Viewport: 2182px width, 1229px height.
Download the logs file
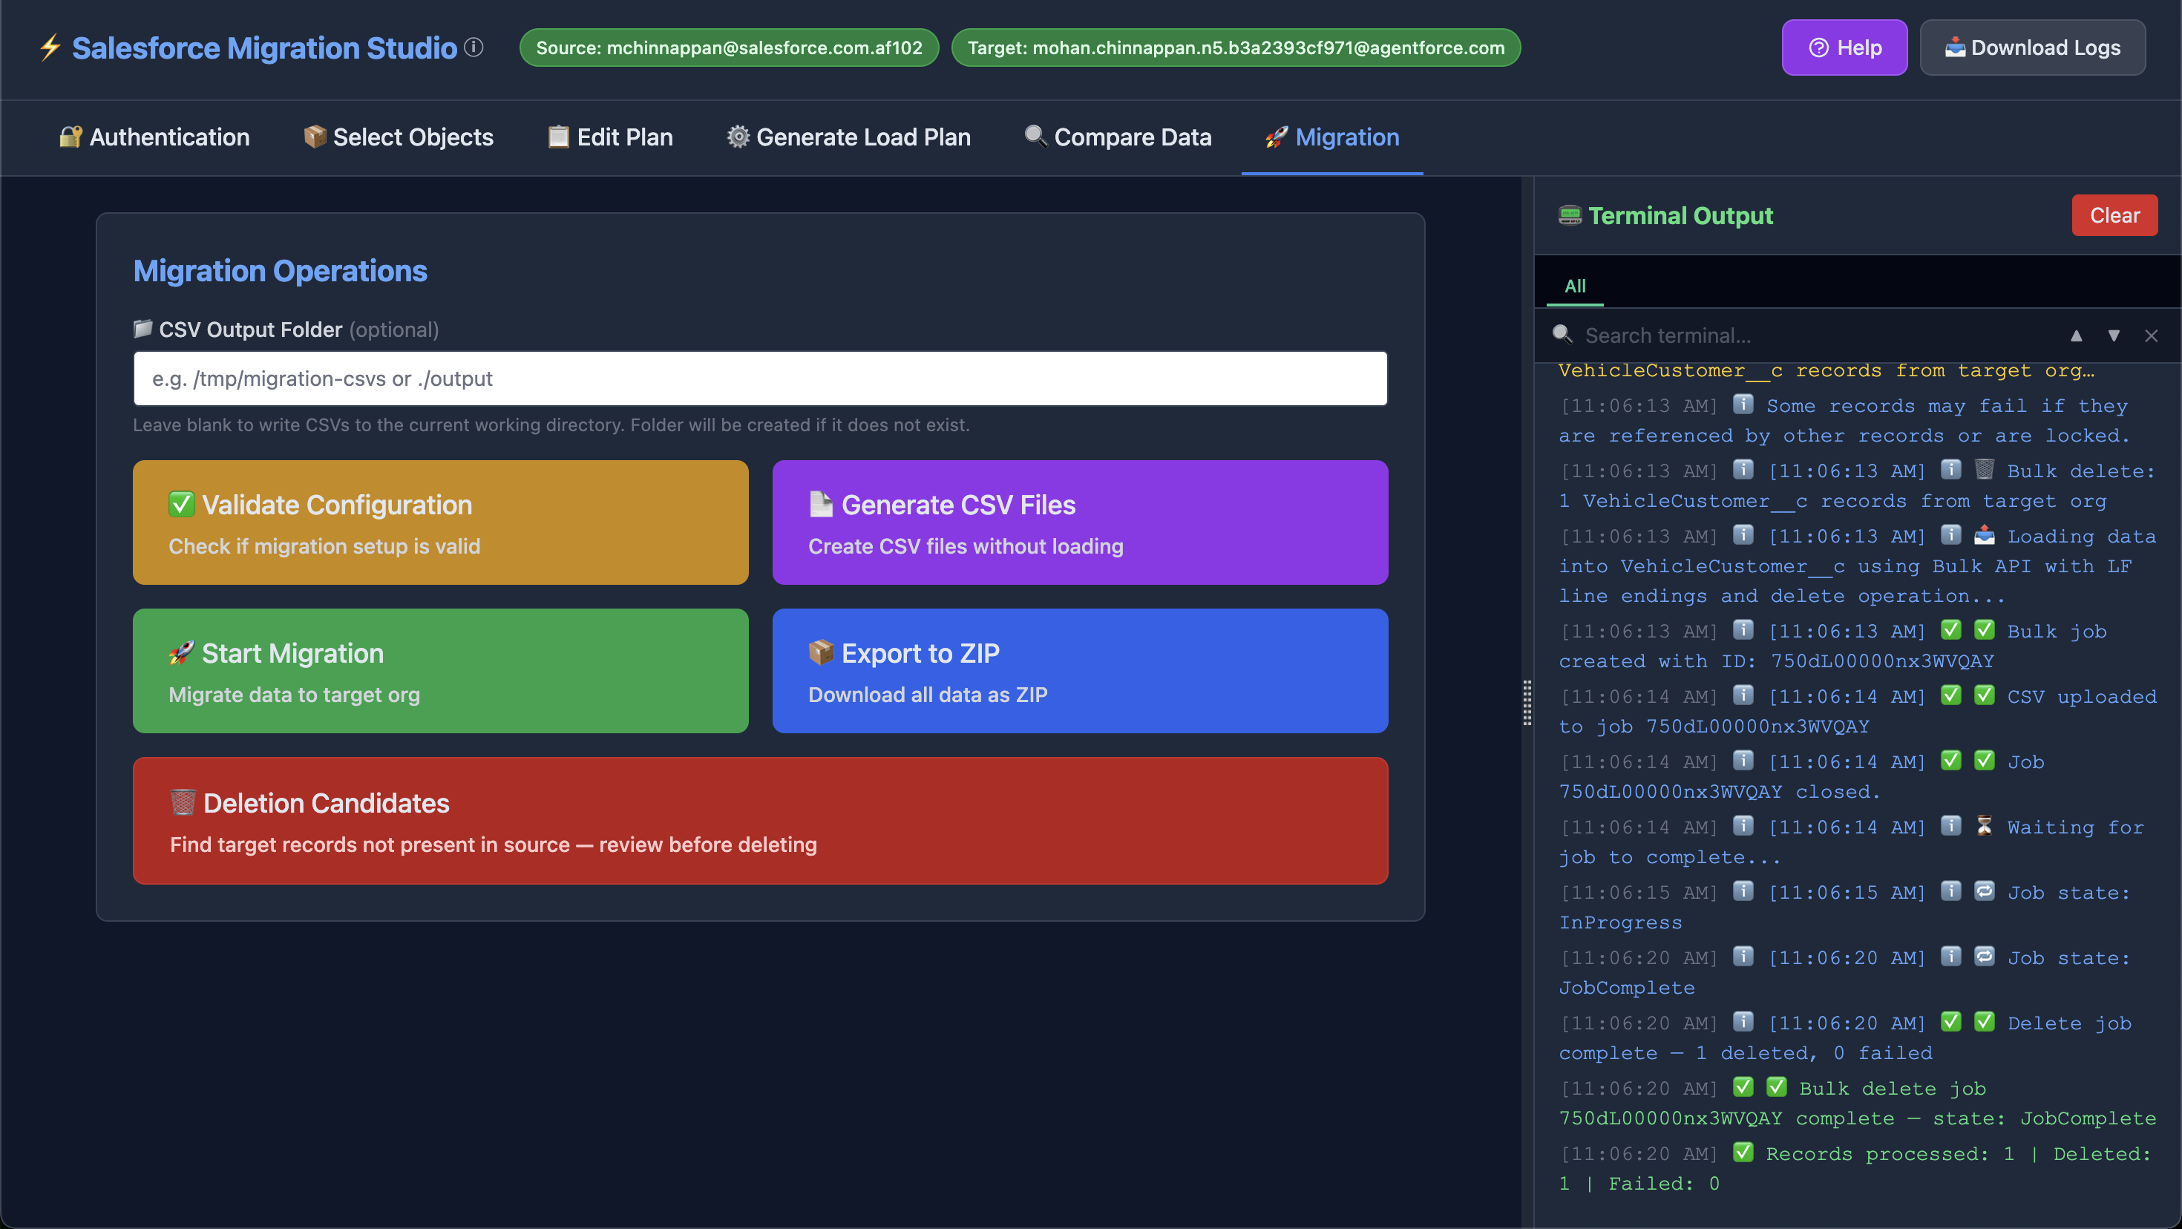2032,47
